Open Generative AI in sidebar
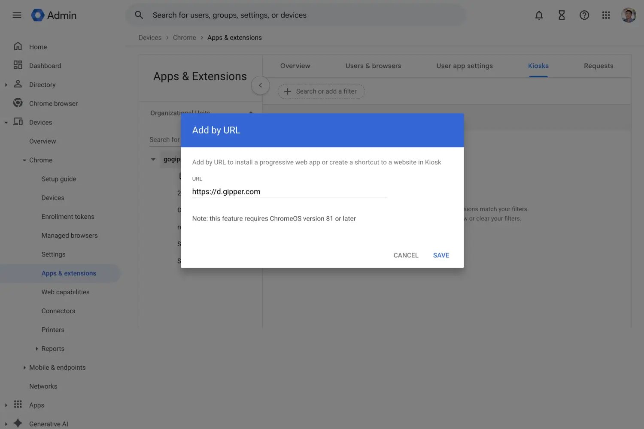Viewport: 644px width, 429px height. tap(49, 424)
